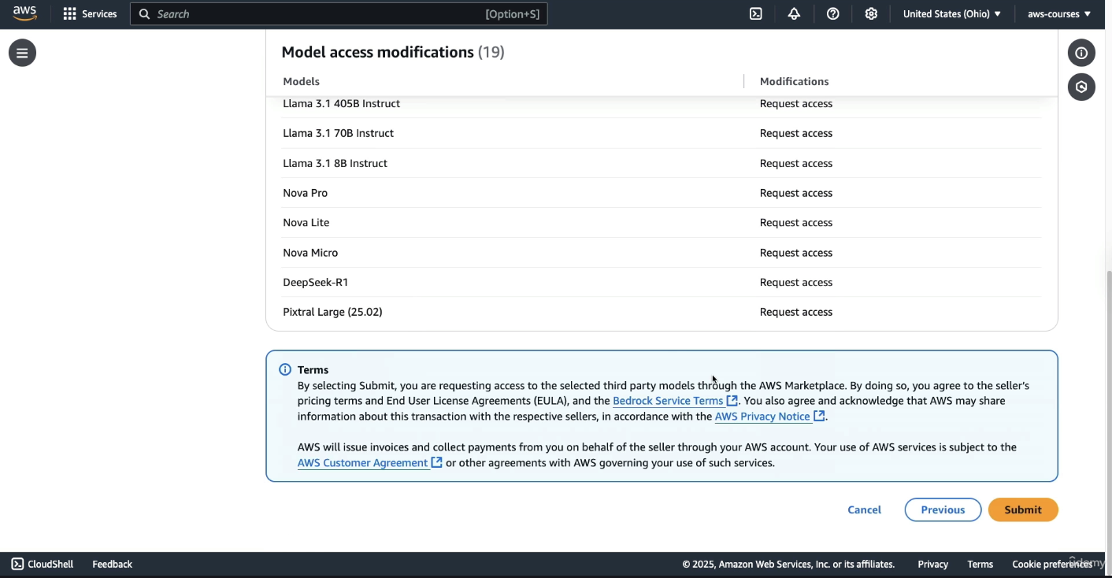Expand the side navigation hamburger menu
Image resolution: width=1112 pixels, height=578 pixels.
[x=22, y=53]
